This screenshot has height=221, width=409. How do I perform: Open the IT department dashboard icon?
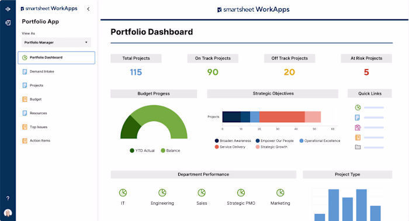click(123, 193)
